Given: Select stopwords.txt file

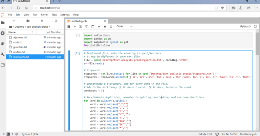Looking at the screenshot, I should pyautogui.click(x=35, y=57).
